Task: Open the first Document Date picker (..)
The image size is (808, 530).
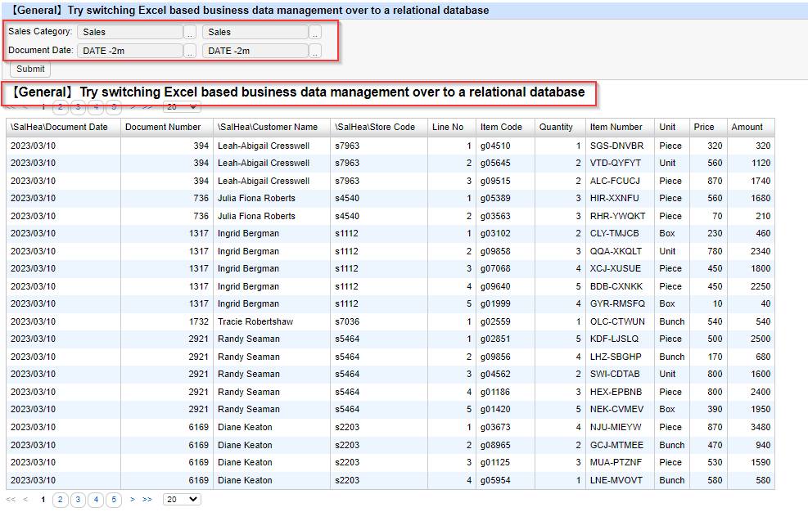Action: click(190, 51)
